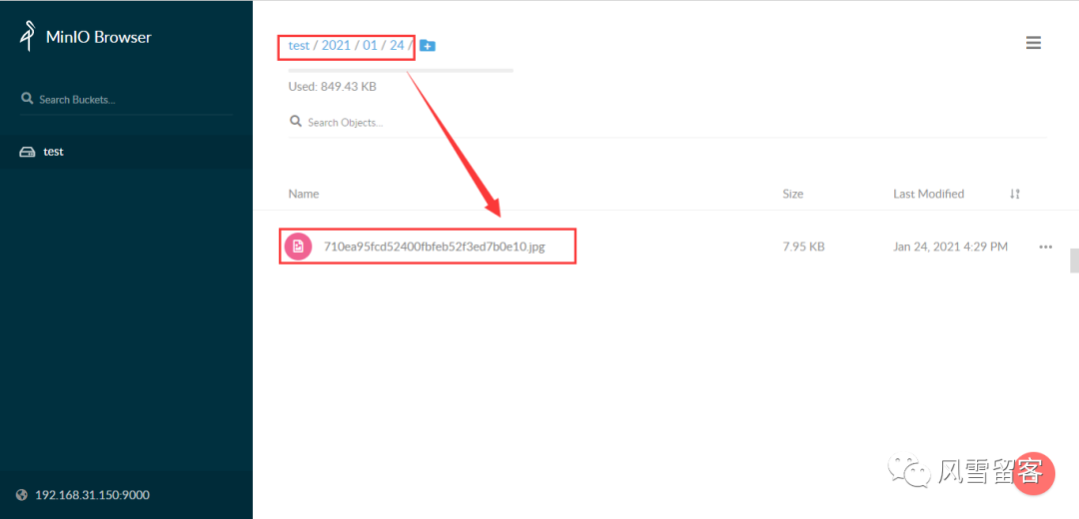Go to test in the breadcrumb
The width and height of the screenshot is (1079, 519).
[299, 46]
